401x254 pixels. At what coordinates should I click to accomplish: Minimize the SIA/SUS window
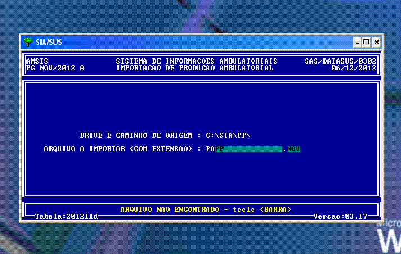click(358, 42)
